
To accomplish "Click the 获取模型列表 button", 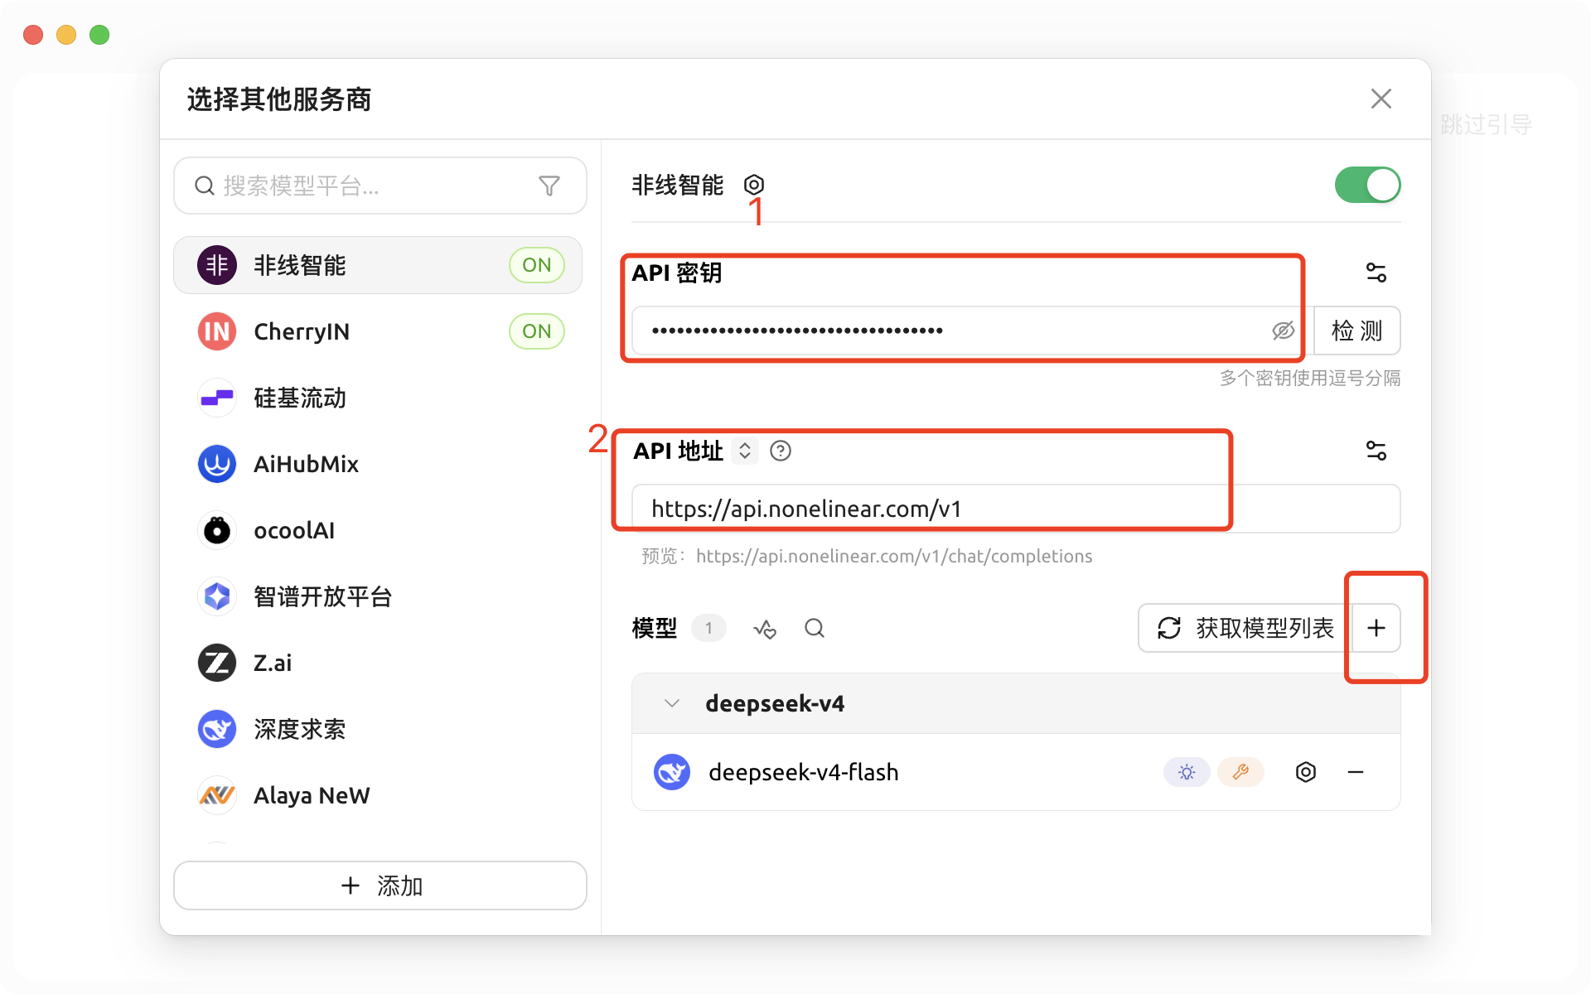I will 1245,628.
